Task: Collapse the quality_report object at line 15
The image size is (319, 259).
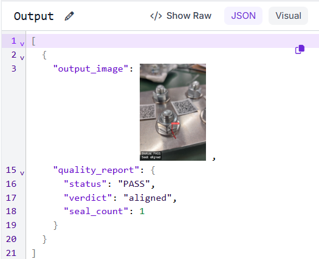Action: [x=22, y=173]
